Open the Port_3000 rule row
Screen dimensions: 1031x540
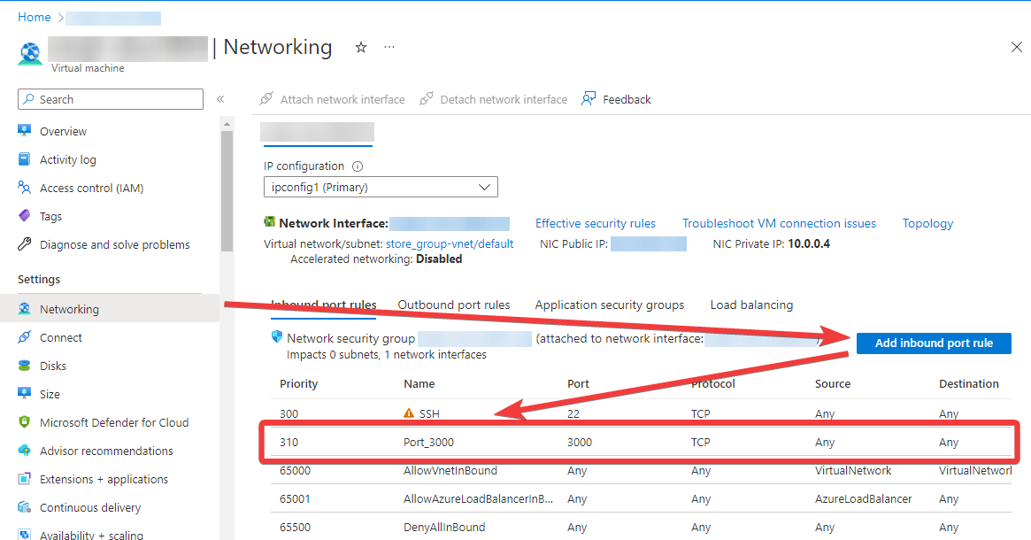(x=641, y=442)
